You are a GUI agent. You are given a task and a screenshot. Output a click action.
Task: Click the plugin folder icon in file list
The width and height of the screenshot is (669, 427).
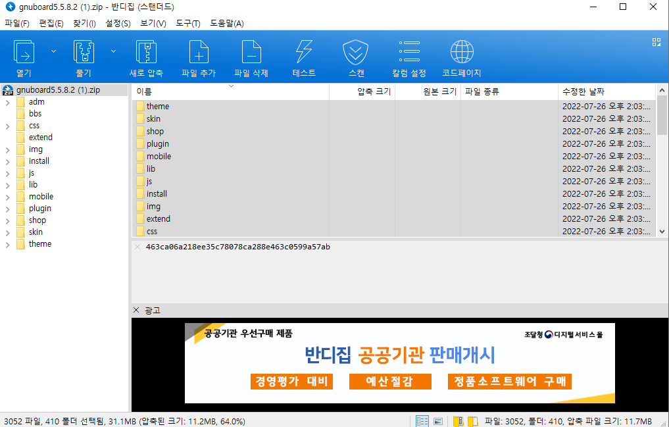[140, 143]
